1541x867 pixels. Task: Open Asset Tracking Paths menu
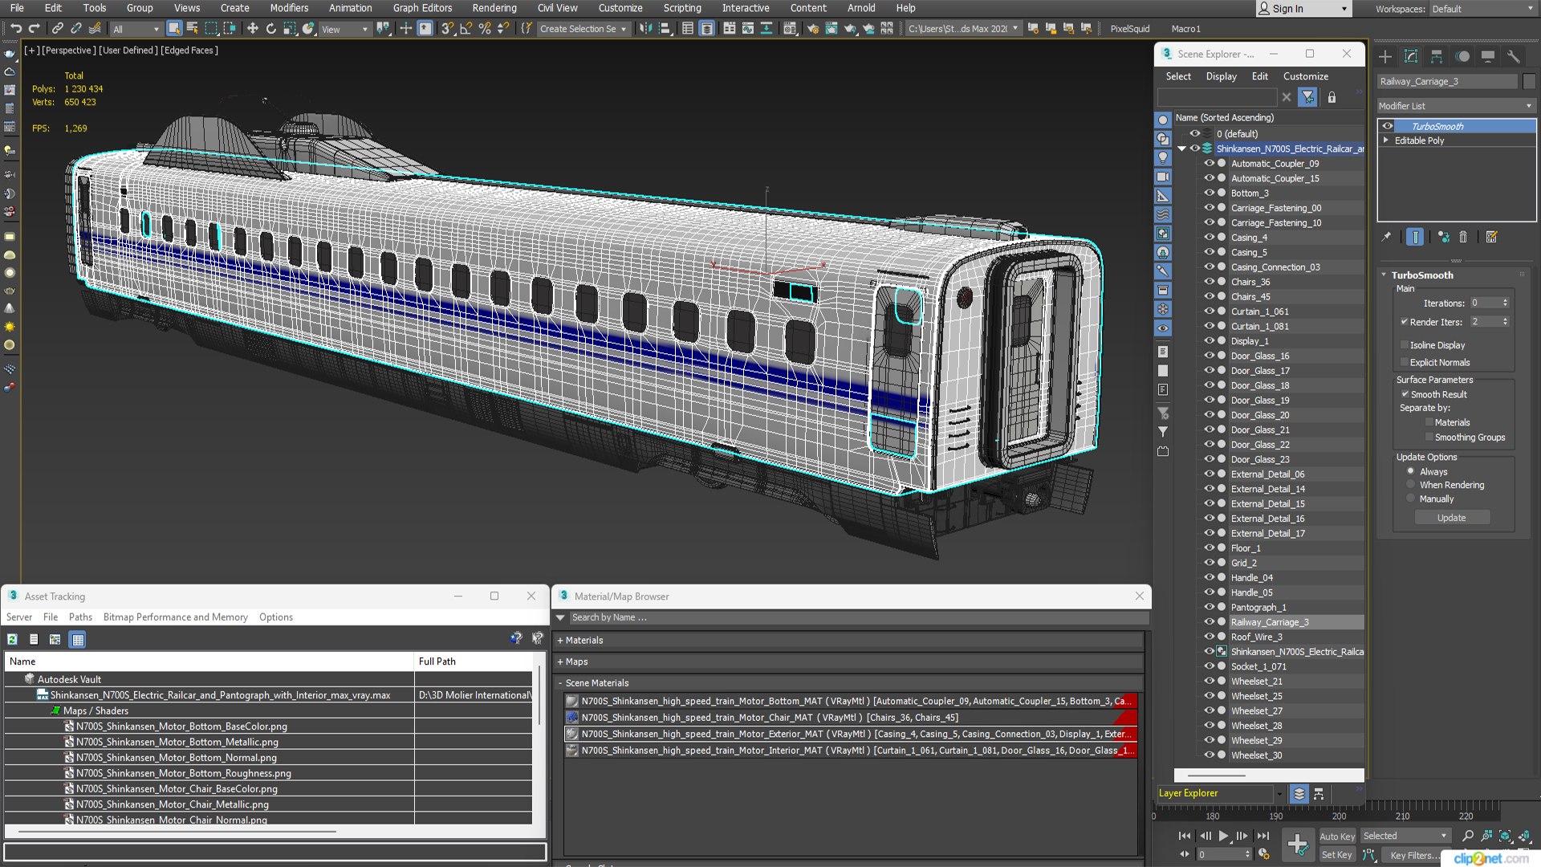80,617
